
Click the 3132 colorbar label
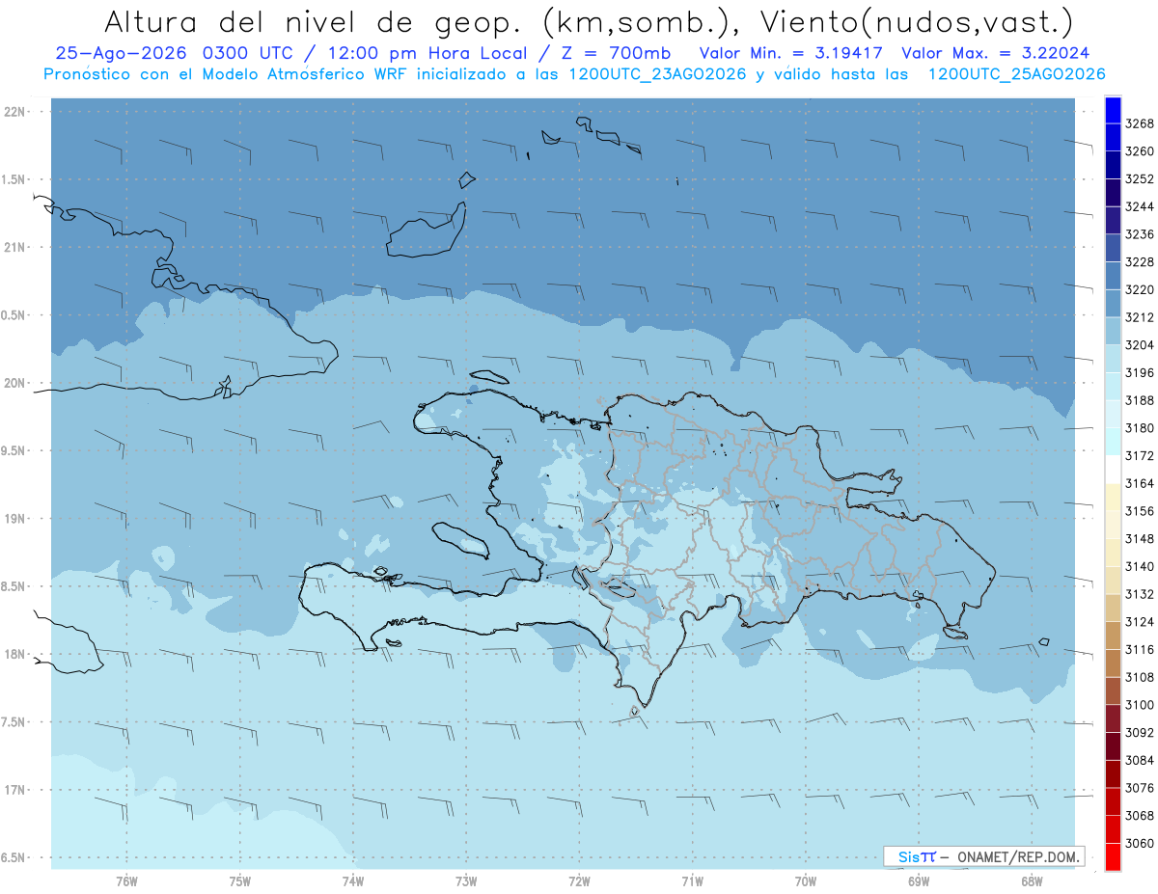[1139, 594]
